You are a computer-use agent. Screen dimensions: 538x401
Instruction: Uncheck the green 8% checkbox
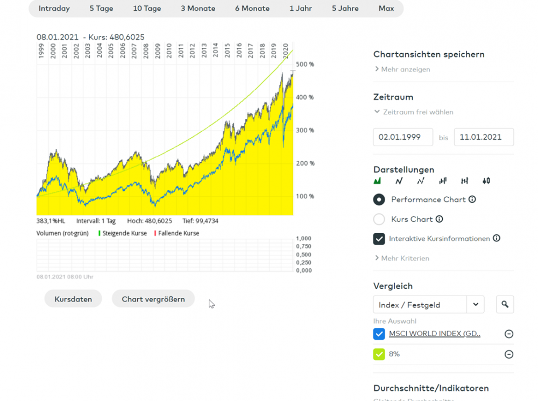click(379, 354)
